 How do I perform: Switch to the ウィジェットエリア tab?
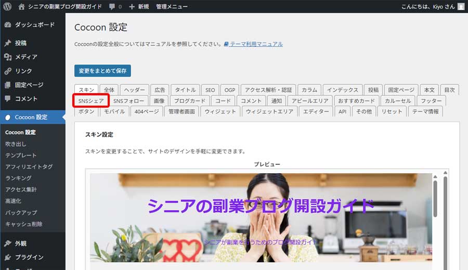[269, 111]
